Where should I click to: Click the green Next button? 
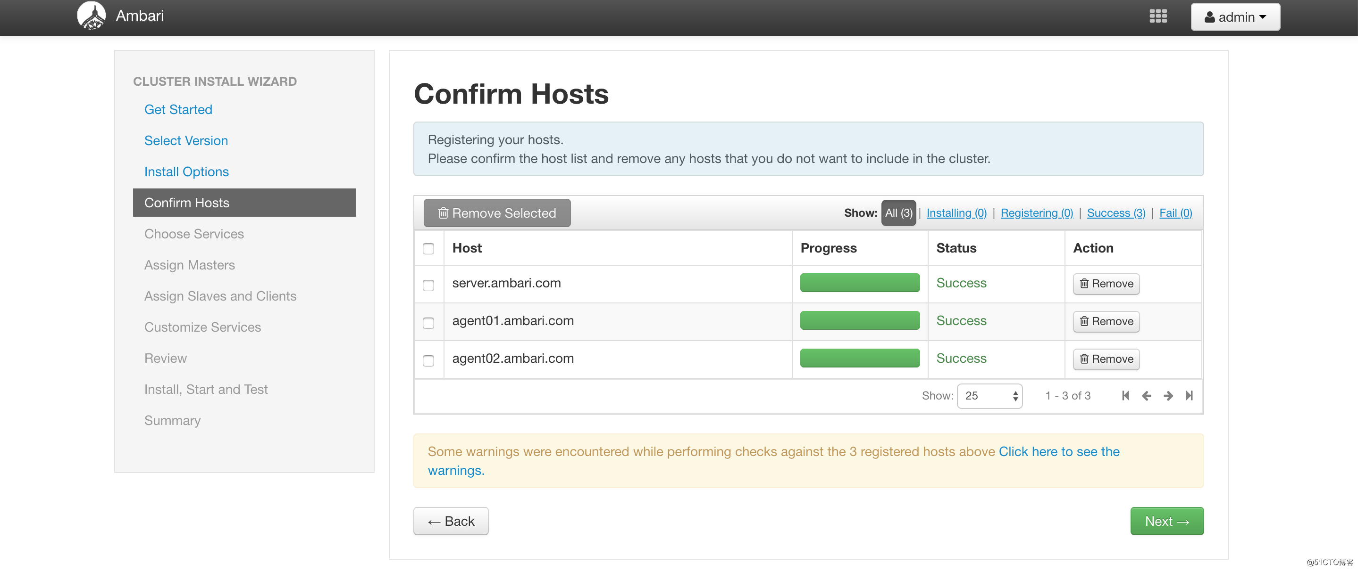click(x=1166, y=521)
